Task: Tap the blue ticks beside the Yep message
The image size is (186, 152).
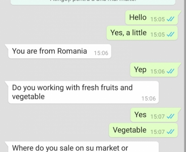Action: (x=170, y=71)
